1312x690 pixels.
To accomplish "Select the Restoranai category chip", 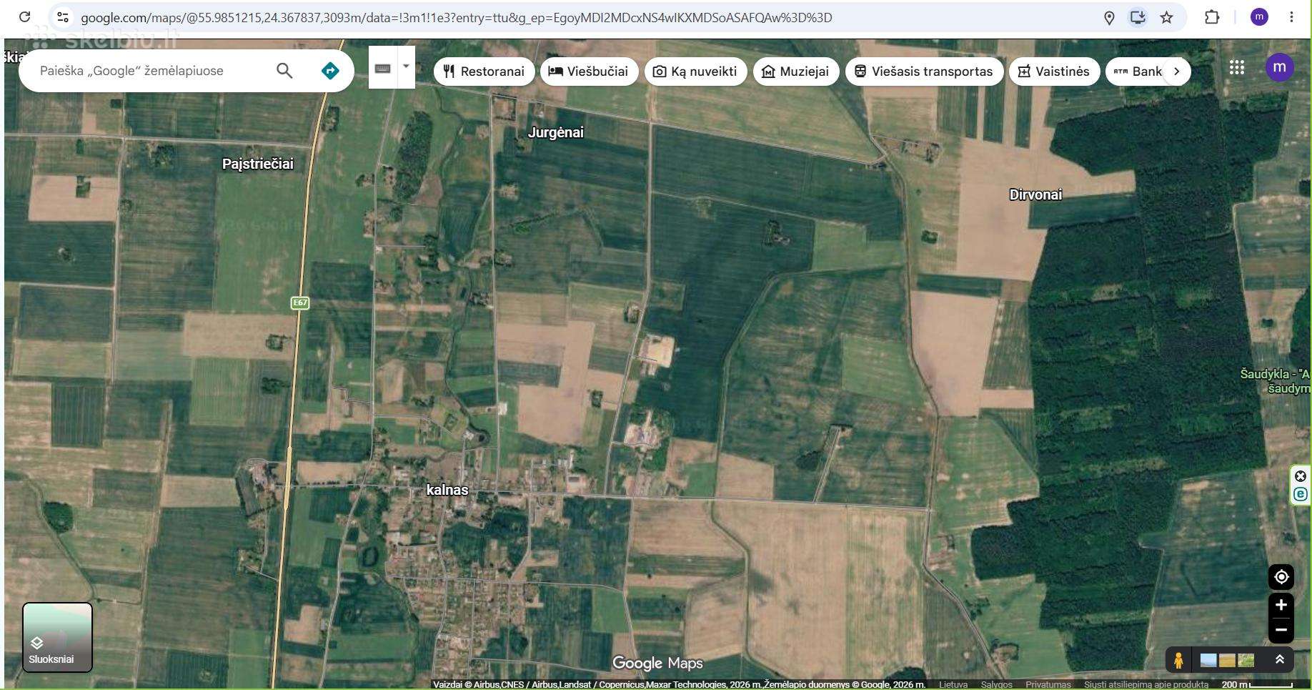I will click(x=484, y=71).
